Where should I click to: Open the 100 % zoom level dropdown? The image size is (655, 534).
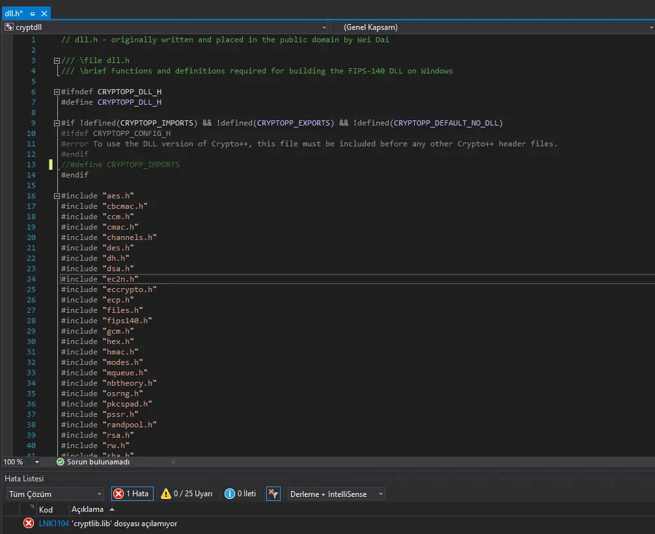point(36,462)
